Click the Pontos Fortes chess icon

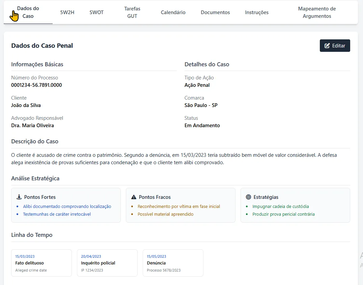coord(19,197)
